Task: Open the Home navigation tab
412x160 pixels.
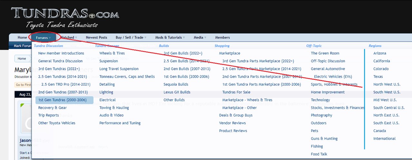Action: 22,38
